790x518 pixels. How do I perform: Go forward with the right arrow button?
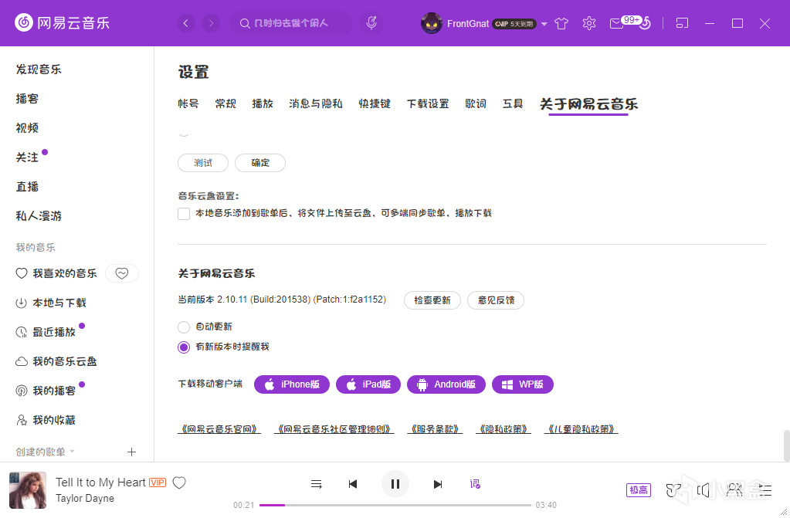(211, 23)
